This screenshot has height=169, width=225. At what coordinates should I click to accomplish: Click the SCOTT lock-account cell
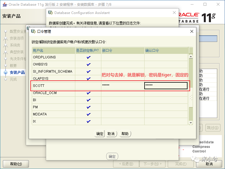88,86
